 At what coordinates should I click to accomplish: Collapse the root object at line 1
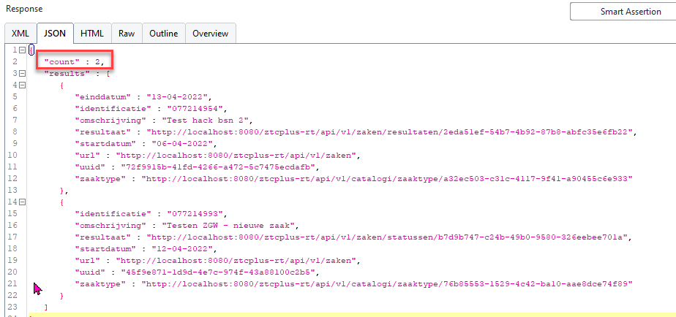pyautogui.click(x=22, y=50)
